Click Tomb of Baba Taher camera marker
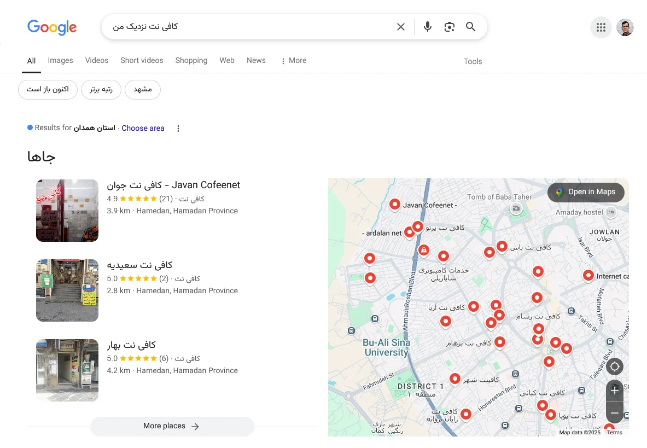647x448 pixels. click(516, 208)
